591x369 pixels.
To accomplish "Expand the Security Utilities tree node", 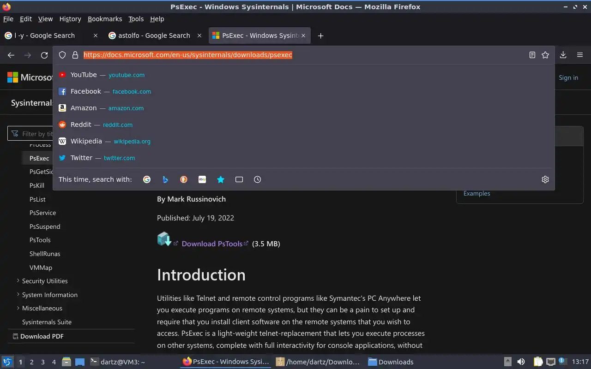I will click(x=18, y=280).
